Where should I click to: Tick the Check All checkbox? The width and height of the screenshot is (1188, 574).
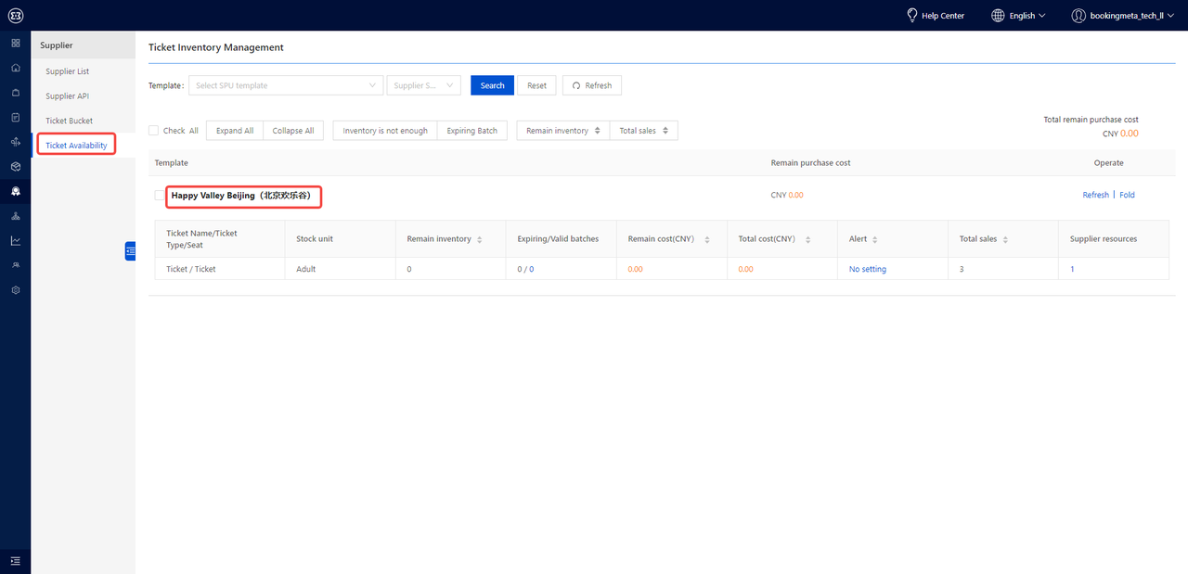(x=154, y=131)
